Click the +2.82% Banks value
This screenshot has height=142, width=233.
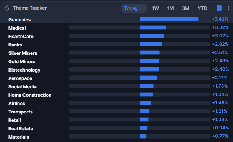220,44
